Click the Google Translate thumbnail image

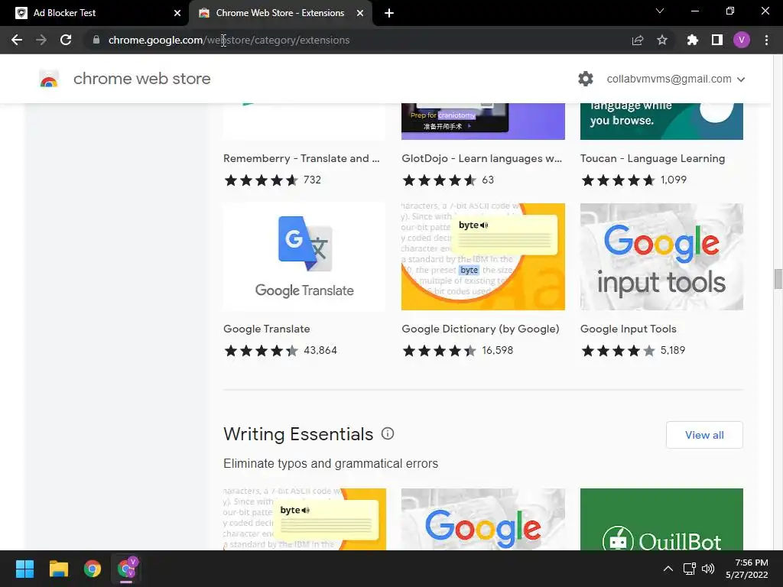coord(304,257)
